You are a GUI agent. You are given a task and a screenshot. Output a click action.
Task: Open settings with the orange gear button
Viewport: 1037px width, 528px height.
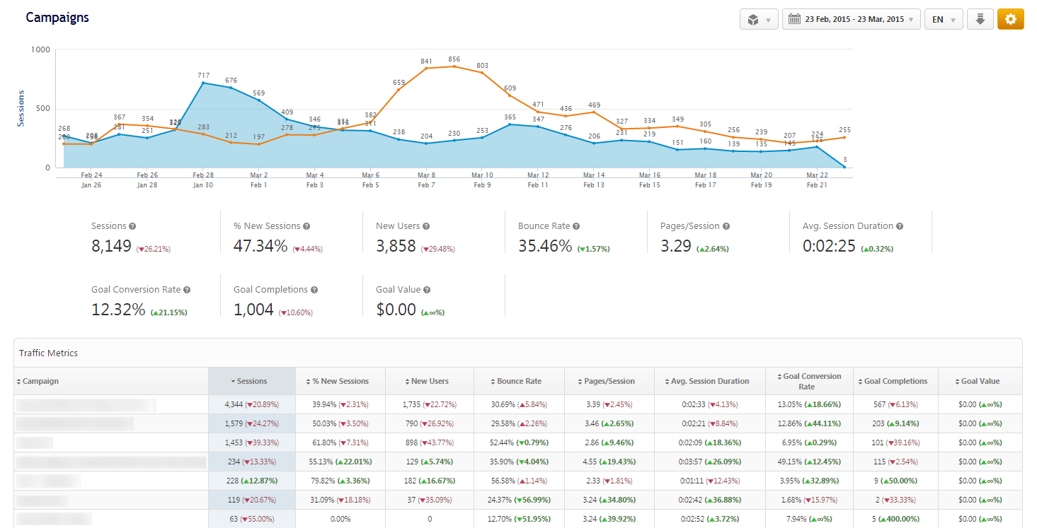1010,19
